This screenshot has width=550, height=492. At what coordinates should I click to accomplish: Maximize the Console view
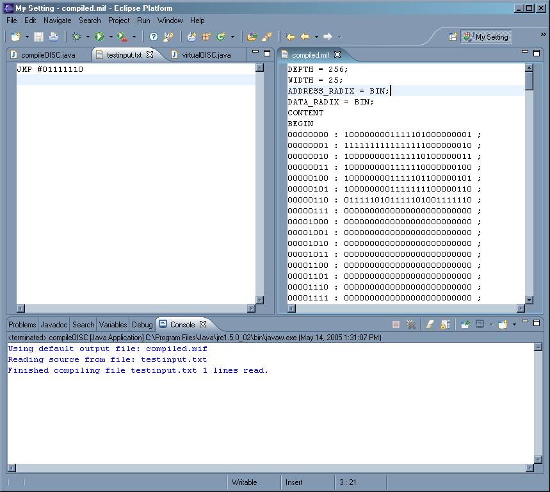pyautogui.click(x=537, y=322)
